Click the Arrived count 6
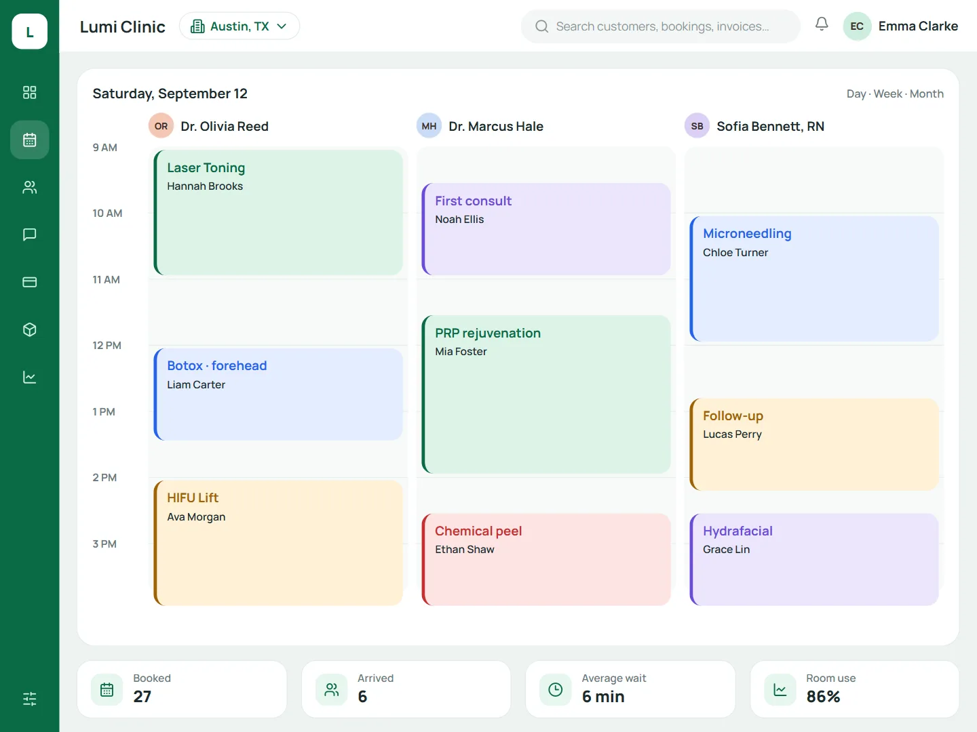Viewport: 977px width, 732px height. pos(362,697)
